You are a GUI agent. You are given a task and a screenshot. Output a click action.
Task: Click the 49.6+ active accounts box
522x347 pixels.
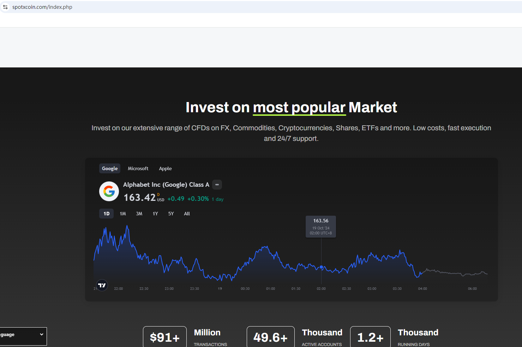point(270,337)
